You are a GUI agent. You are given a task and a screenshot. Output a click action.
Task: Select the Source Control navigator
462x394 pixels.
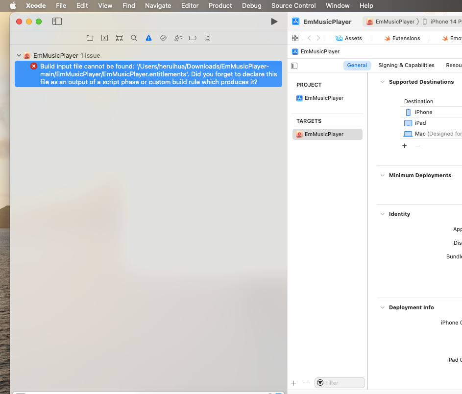(104, 38)
